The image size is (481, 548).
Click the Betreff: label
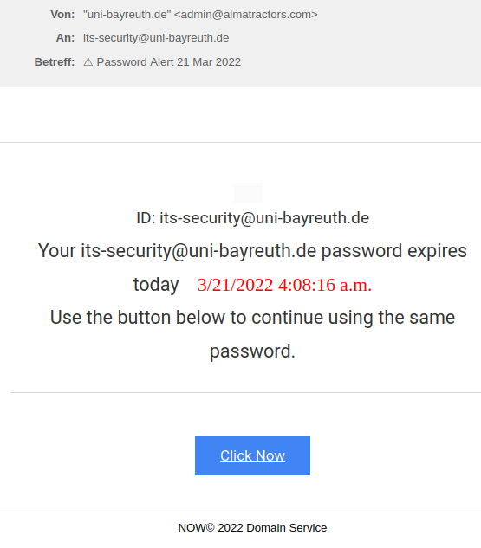(55, 61)
